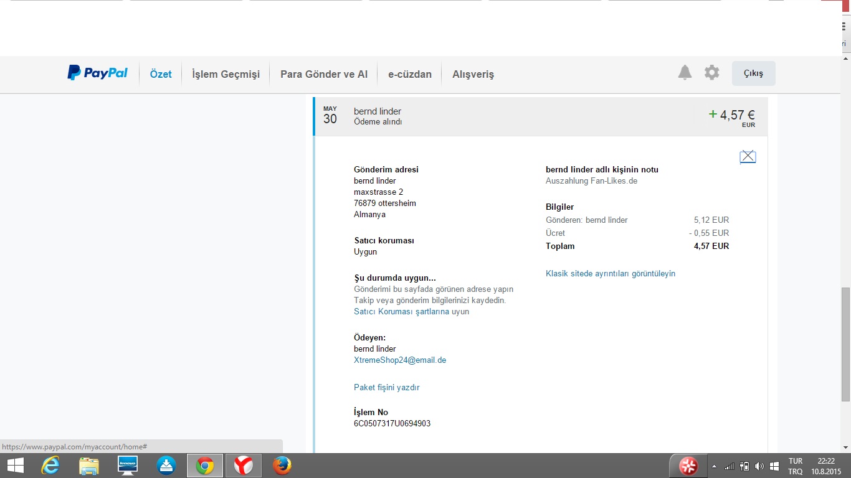Open the e-cüzdan tab
Screen dimensions: 851x478
click(409, 74)
